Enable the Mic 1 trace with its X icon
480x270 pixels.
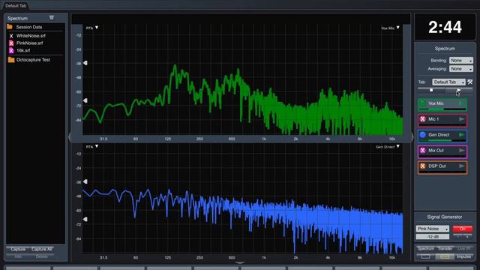(x=423, y=119)
